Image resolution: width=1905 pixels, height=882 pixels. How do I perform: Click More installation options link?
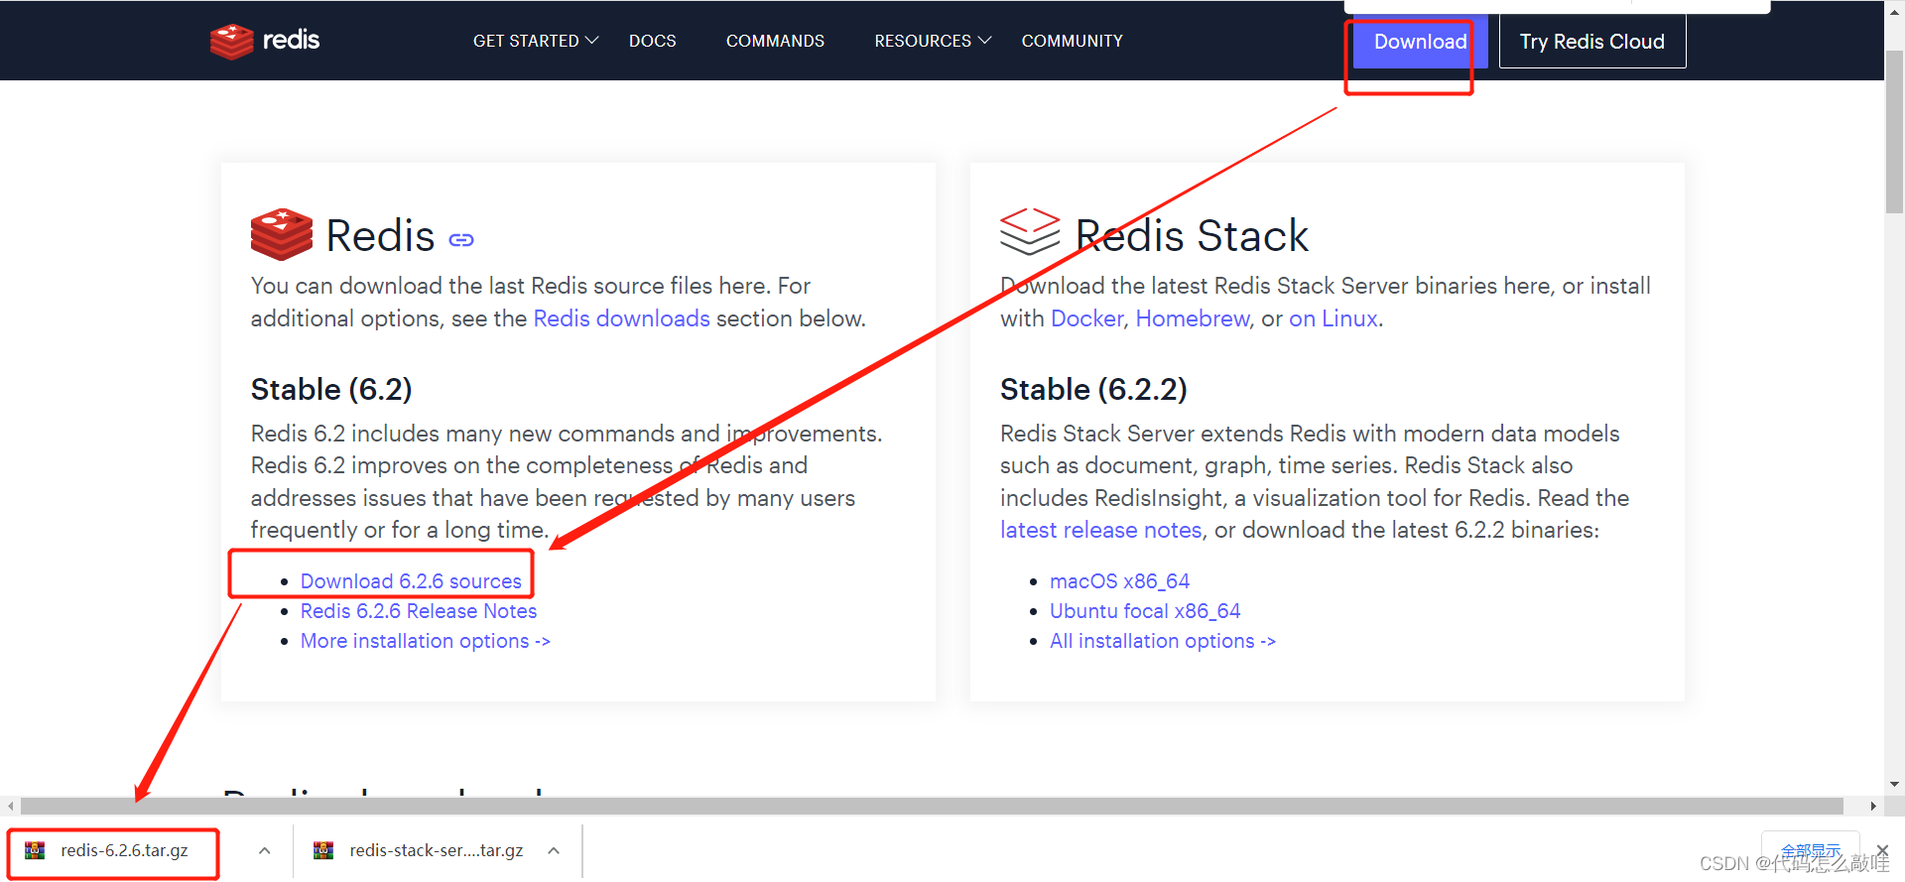pos(426,641)
